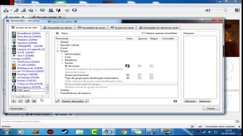Click the ID do ícone value icon
The height and width of the screenshot is (136, 243).
(x=128, y=66)
